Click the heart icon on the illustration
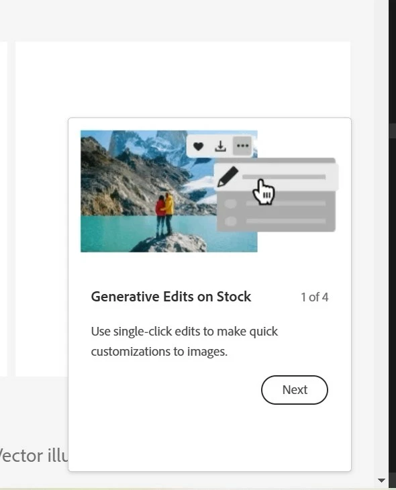Screen dimensions: 396x490 pos(198,146)
